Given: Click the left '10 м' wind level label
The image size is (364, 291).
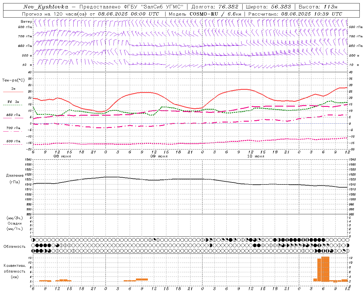Looking at the screenshot, I should 27,65.
